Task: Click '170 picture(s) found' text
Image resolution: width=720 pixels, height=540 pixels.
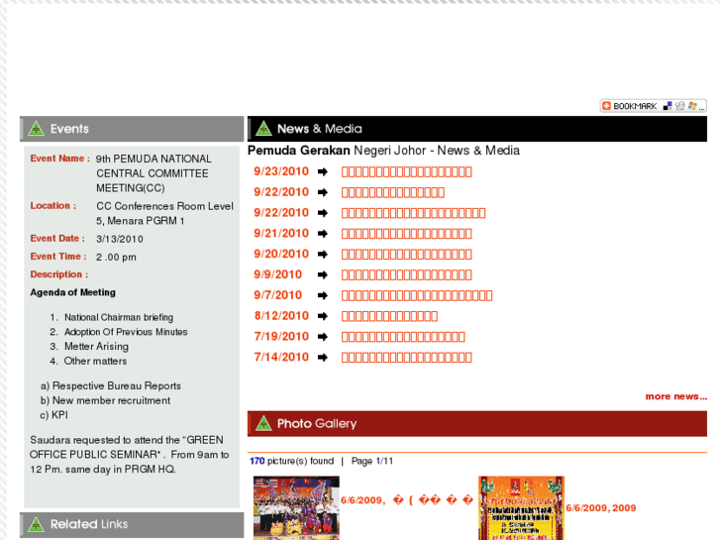Action: 291,461
